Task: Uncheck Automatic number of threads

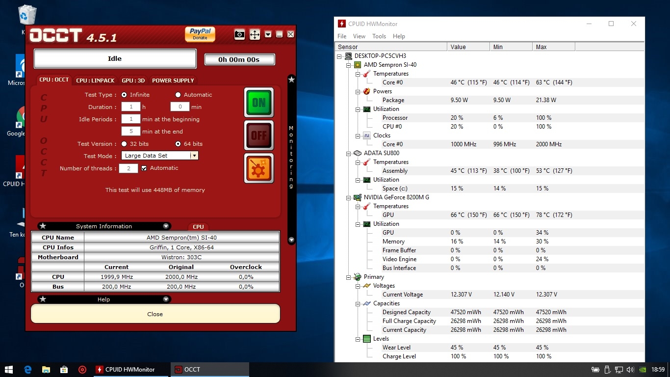Action: click(x=144, y=168)
